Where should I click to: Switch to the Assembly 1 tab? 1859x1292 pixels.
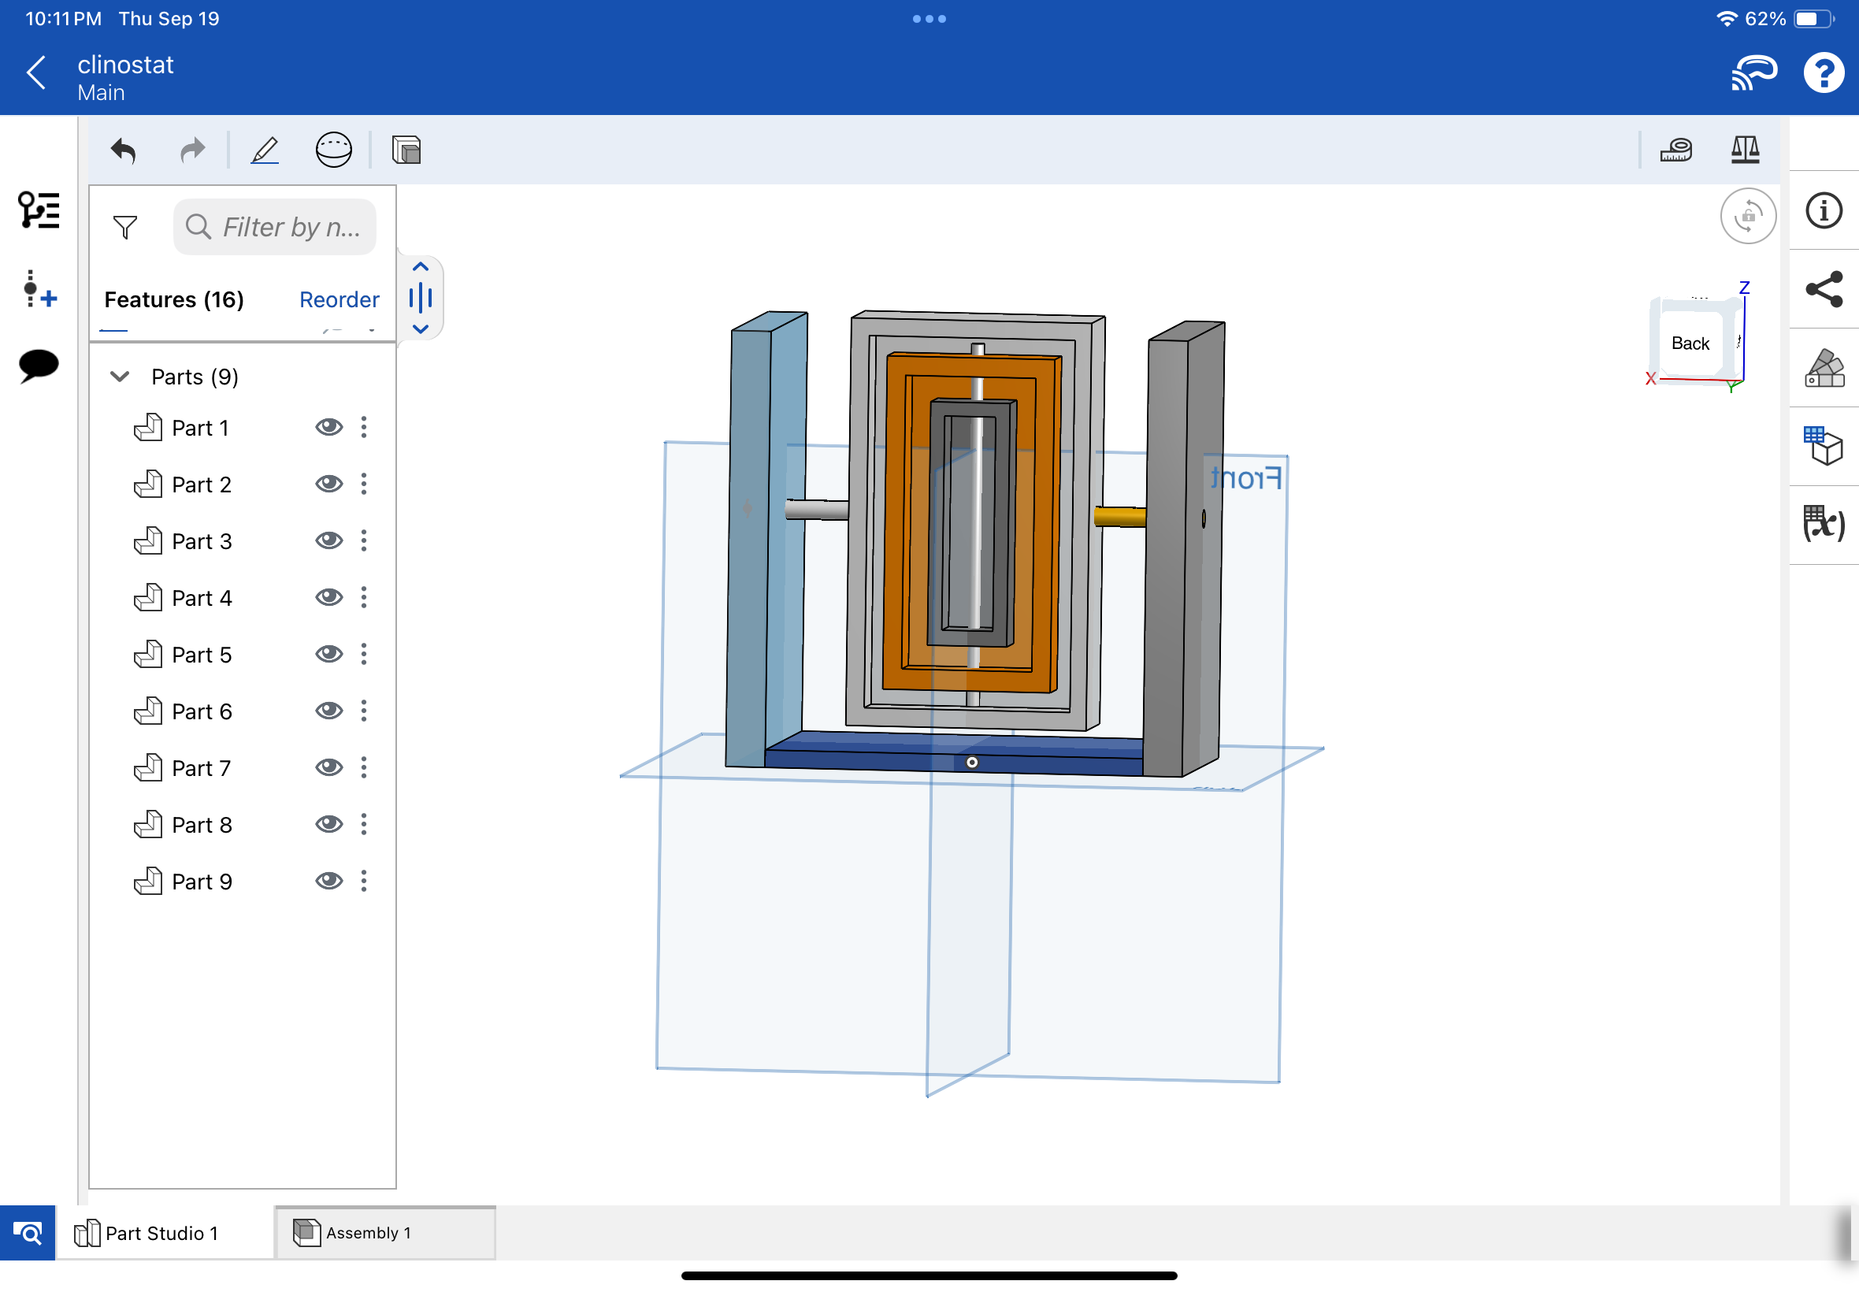pyautogui.click(x=385, y=1233)
